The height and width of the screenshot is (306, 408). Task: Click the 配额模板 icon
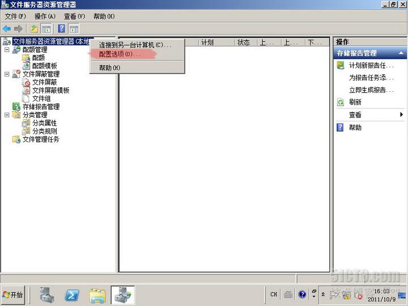(26, 66)
